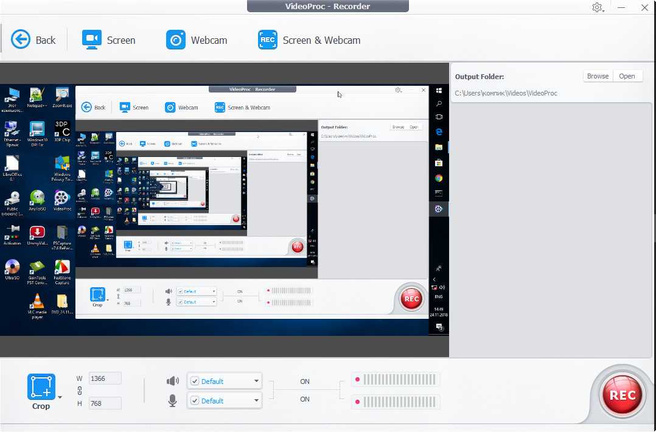This screenshot has height=432, width=656.
Task: Open the microphone device dropdown
Action: tap(256, 401)
